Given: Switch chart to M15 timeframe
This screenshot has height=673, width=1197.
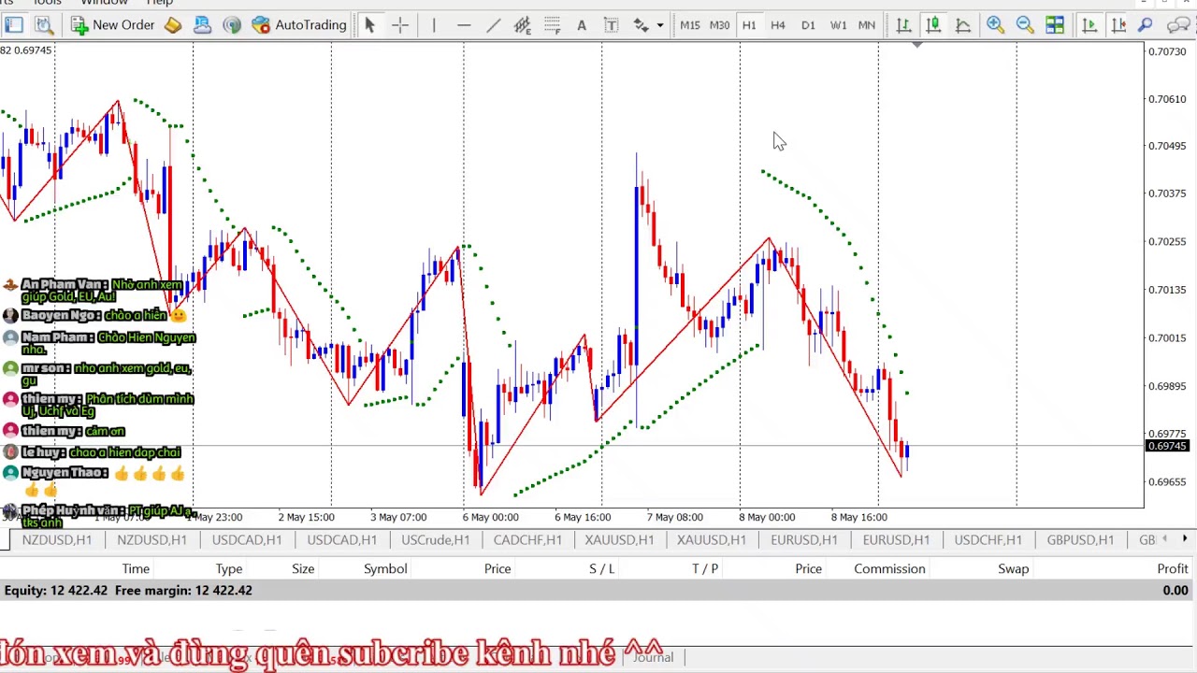Looking at the screenshot, I should [689, 25].
